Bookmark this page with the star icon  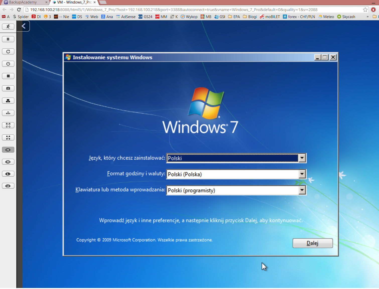(365, 10)
